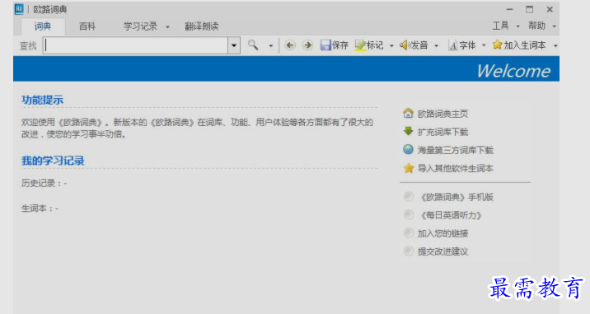Open the 学习记录 tab
The width and height of the screenshot is (590, 314).
tap(140, 26)
